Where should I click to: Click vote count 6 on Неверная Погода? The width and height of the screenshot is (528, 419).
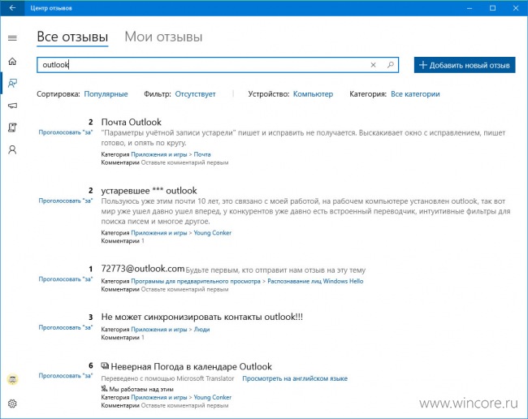91,365
